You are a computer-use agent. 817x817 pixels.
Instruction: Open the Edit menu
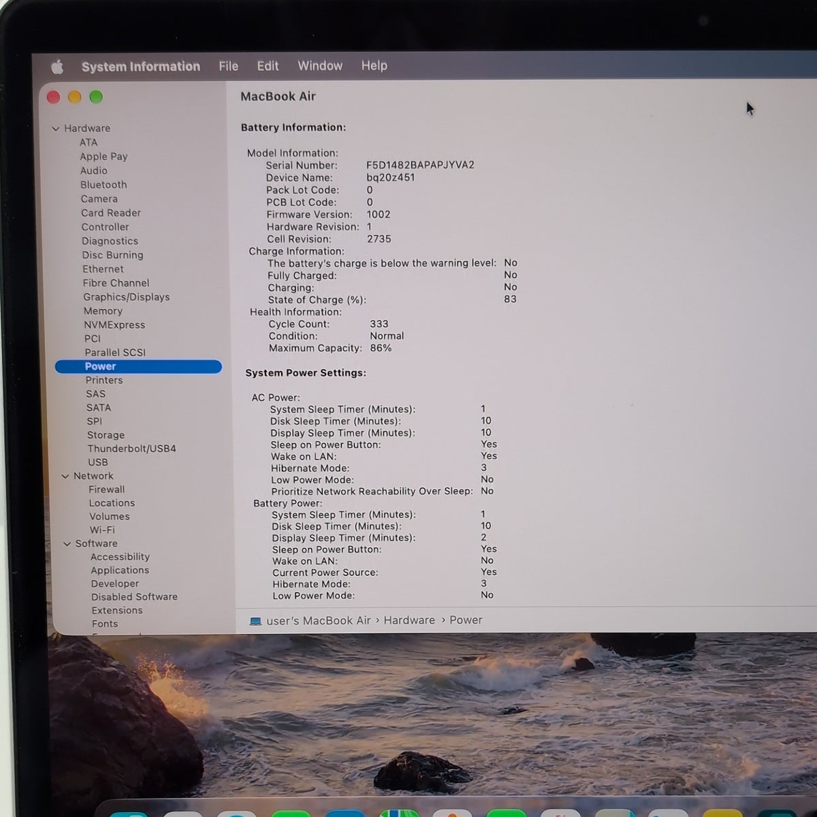coord(268,65)
